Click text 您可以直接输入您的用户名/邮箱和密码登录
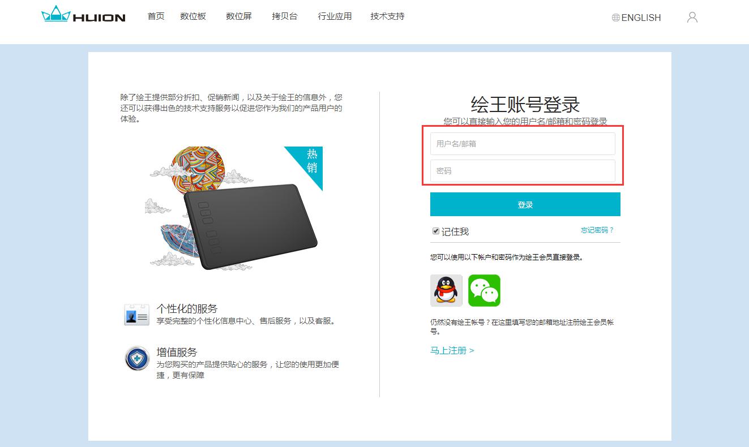The height and width of the screenshot is (447, 749). 525,121
